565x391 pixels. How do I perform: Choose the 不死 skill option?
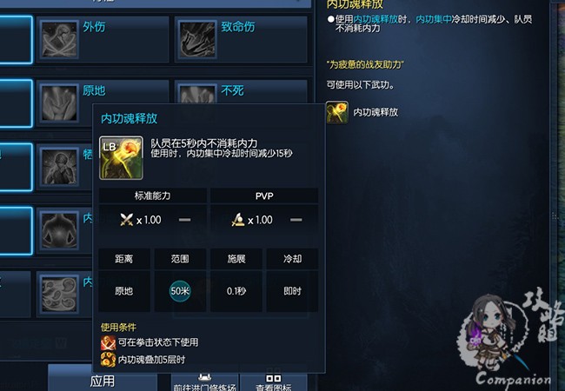coord(241,91)
